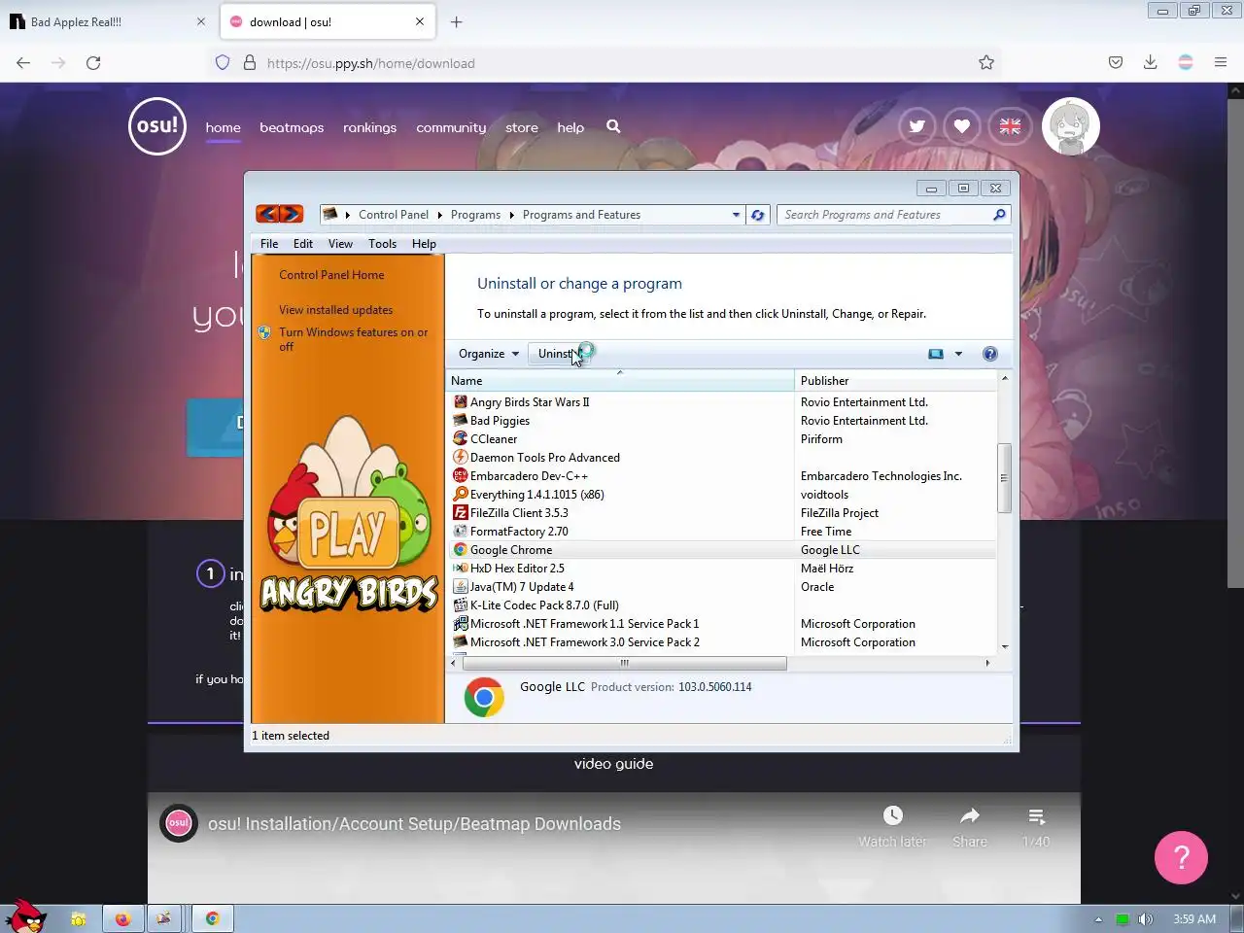1244x933 pixels.
Task: Go back in Firefox browser history
Action: pyautogui.click(x=23, y=63)
